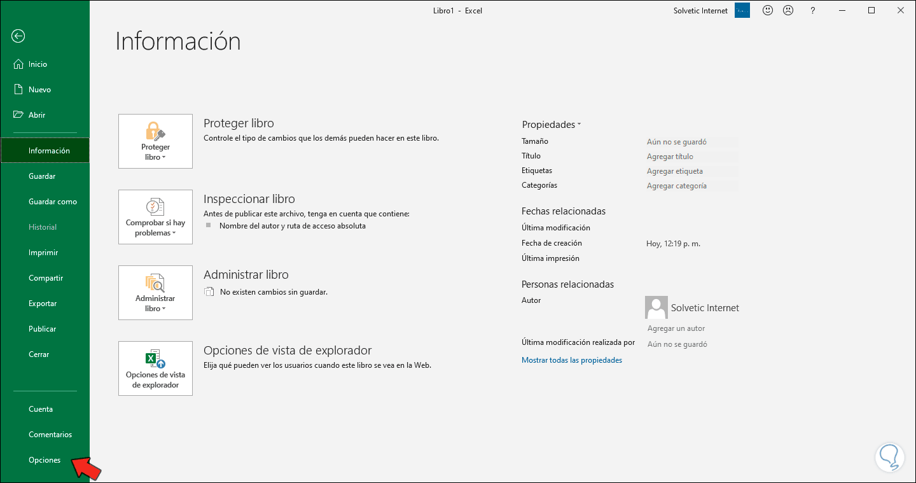The width and height of the screenshot is (916, 483).
Task: Click Nombre del autor y ruta de acceso absoluta
Action: pyautogui.click(x=293, y=226)
